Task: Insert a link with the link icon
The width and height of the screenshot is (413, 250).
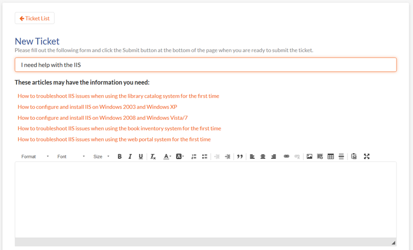Action: click(287, 157)
